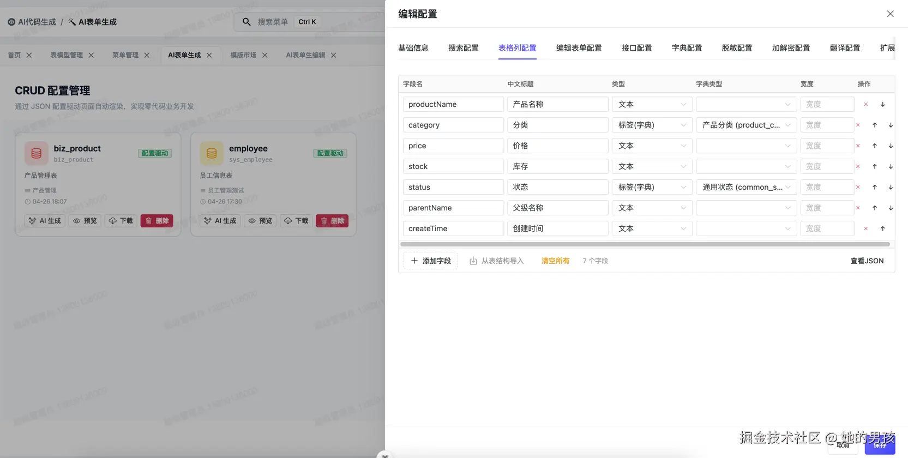Click AI代码生成 breadcrumb
This screenshot has height=458, width=908.
pyautogui.click(x=32, y=22)
